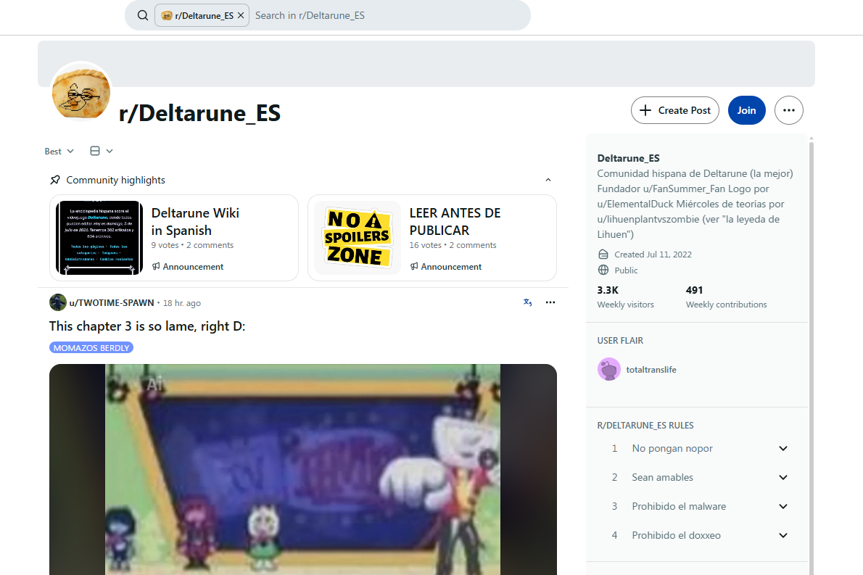
Task: Open the Best sort dropdown
Action: (x=59, y=152)
